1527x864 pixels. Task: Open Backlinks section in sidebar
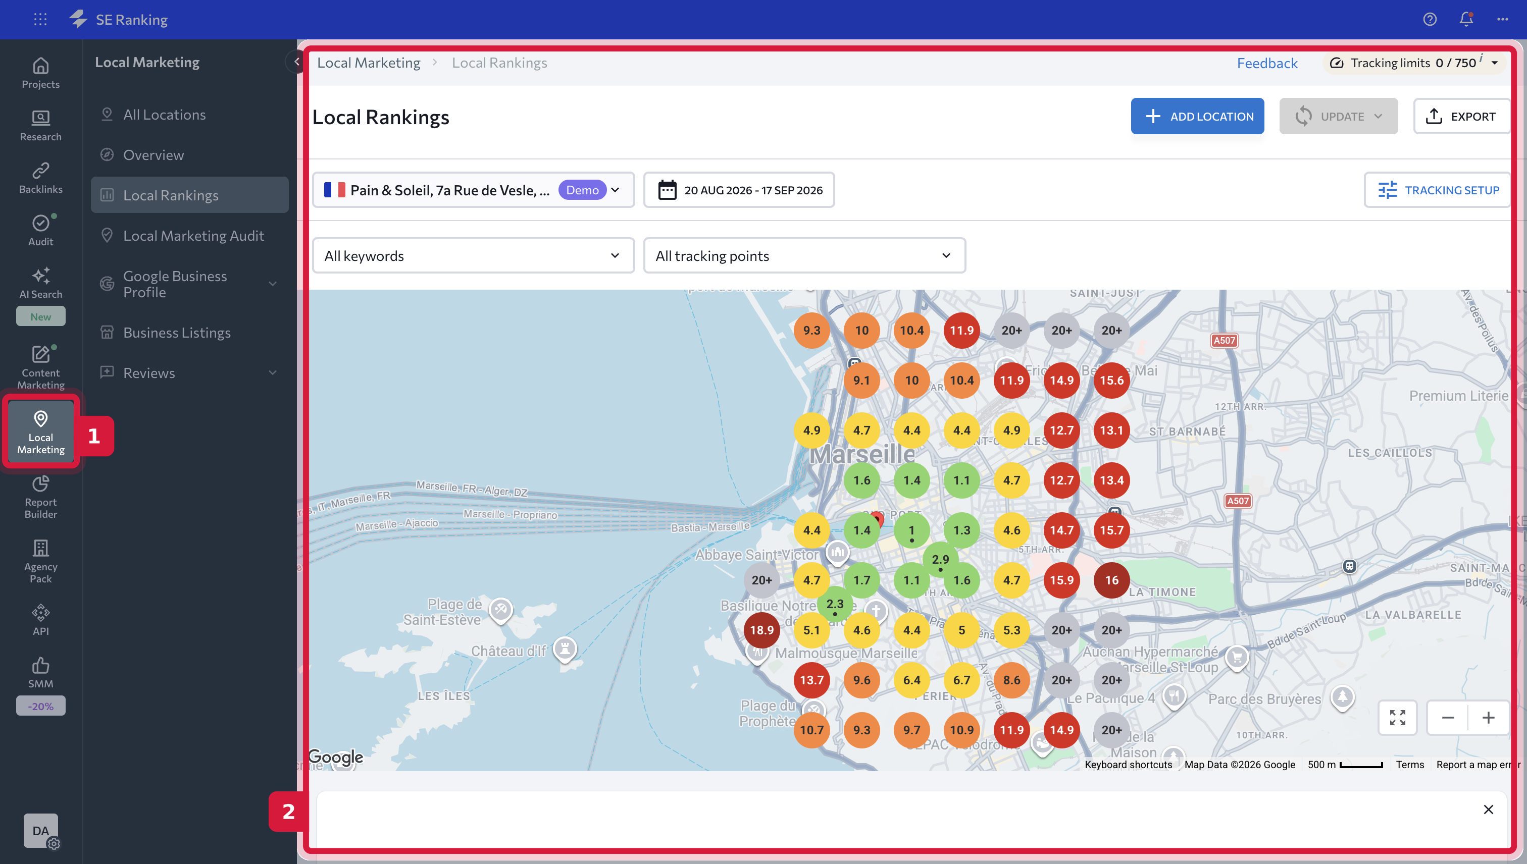click(x=40, y=178)
